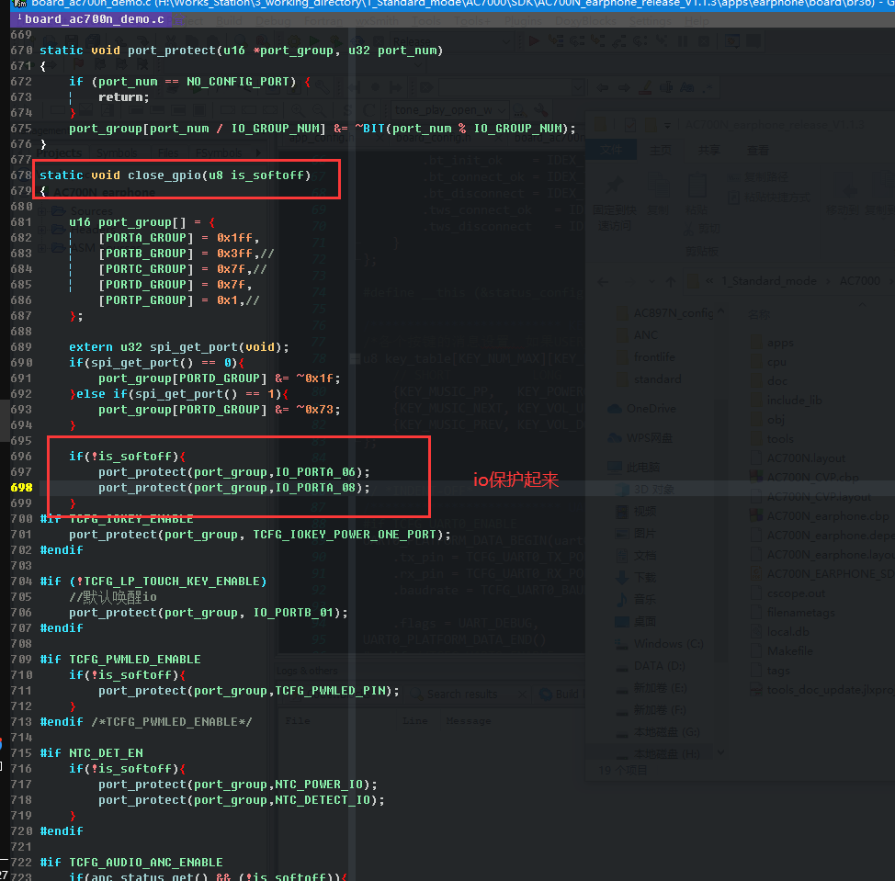Click TCFG_AUDIO_ANC_ENABLE in the #if directive
Viewport: 895px width, 881px height.
tap(146, 863)
